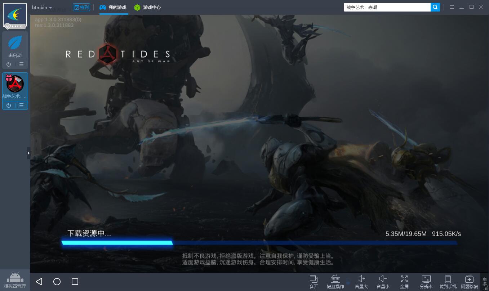Viewport: 489px width, 291px height.
Task: Open menu for 战争艺术 instance
Action: 22,106
